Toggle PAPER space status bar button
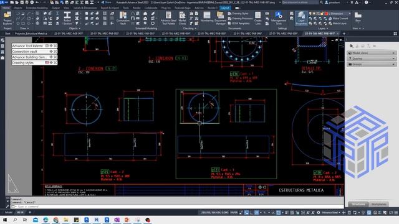 point(234,213)
